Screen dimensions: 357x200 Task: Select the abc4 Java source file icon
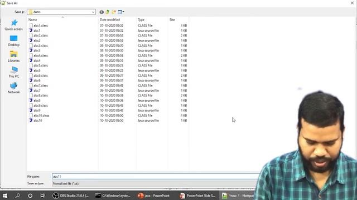(31, 61)
